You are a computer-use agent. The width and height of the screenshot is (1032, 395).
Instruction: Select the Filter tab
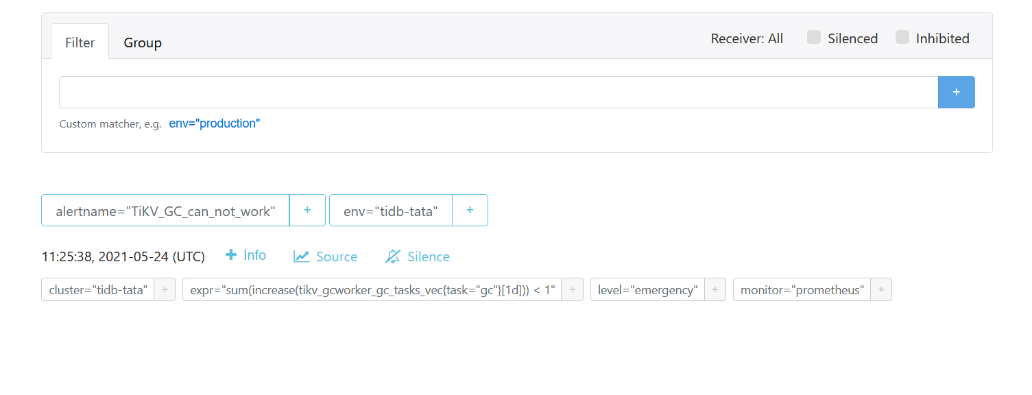(x=80, y=43)
